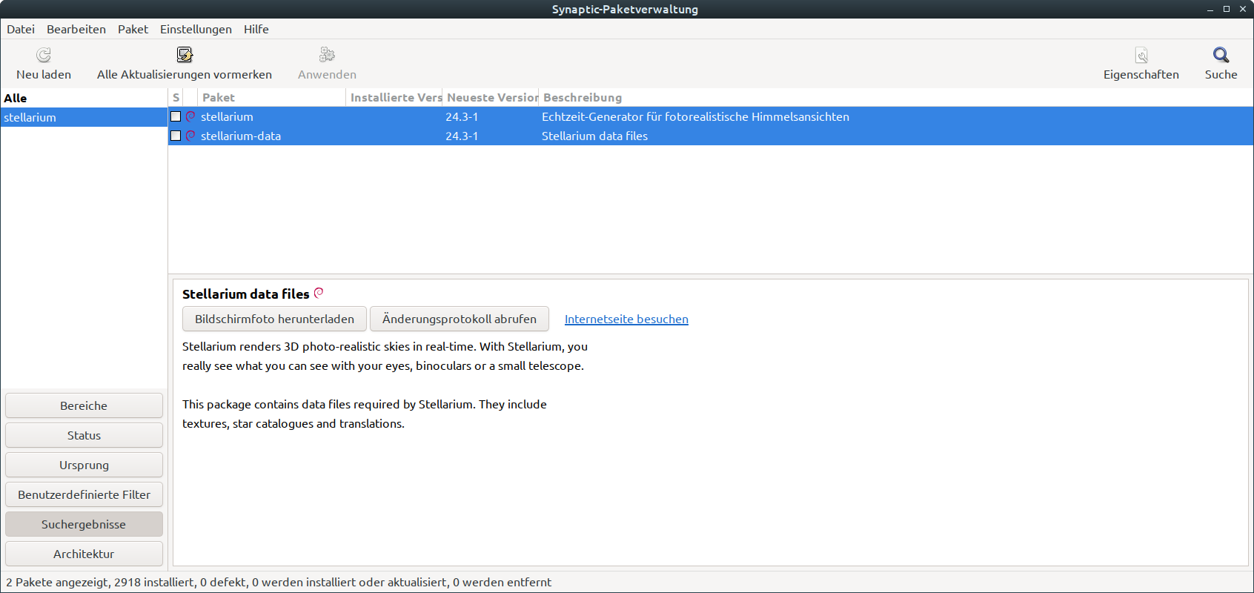The image size is (1254, 593).
Task: Maximize the Synaptic-Paketverwaltung window
Action: 1227,9
